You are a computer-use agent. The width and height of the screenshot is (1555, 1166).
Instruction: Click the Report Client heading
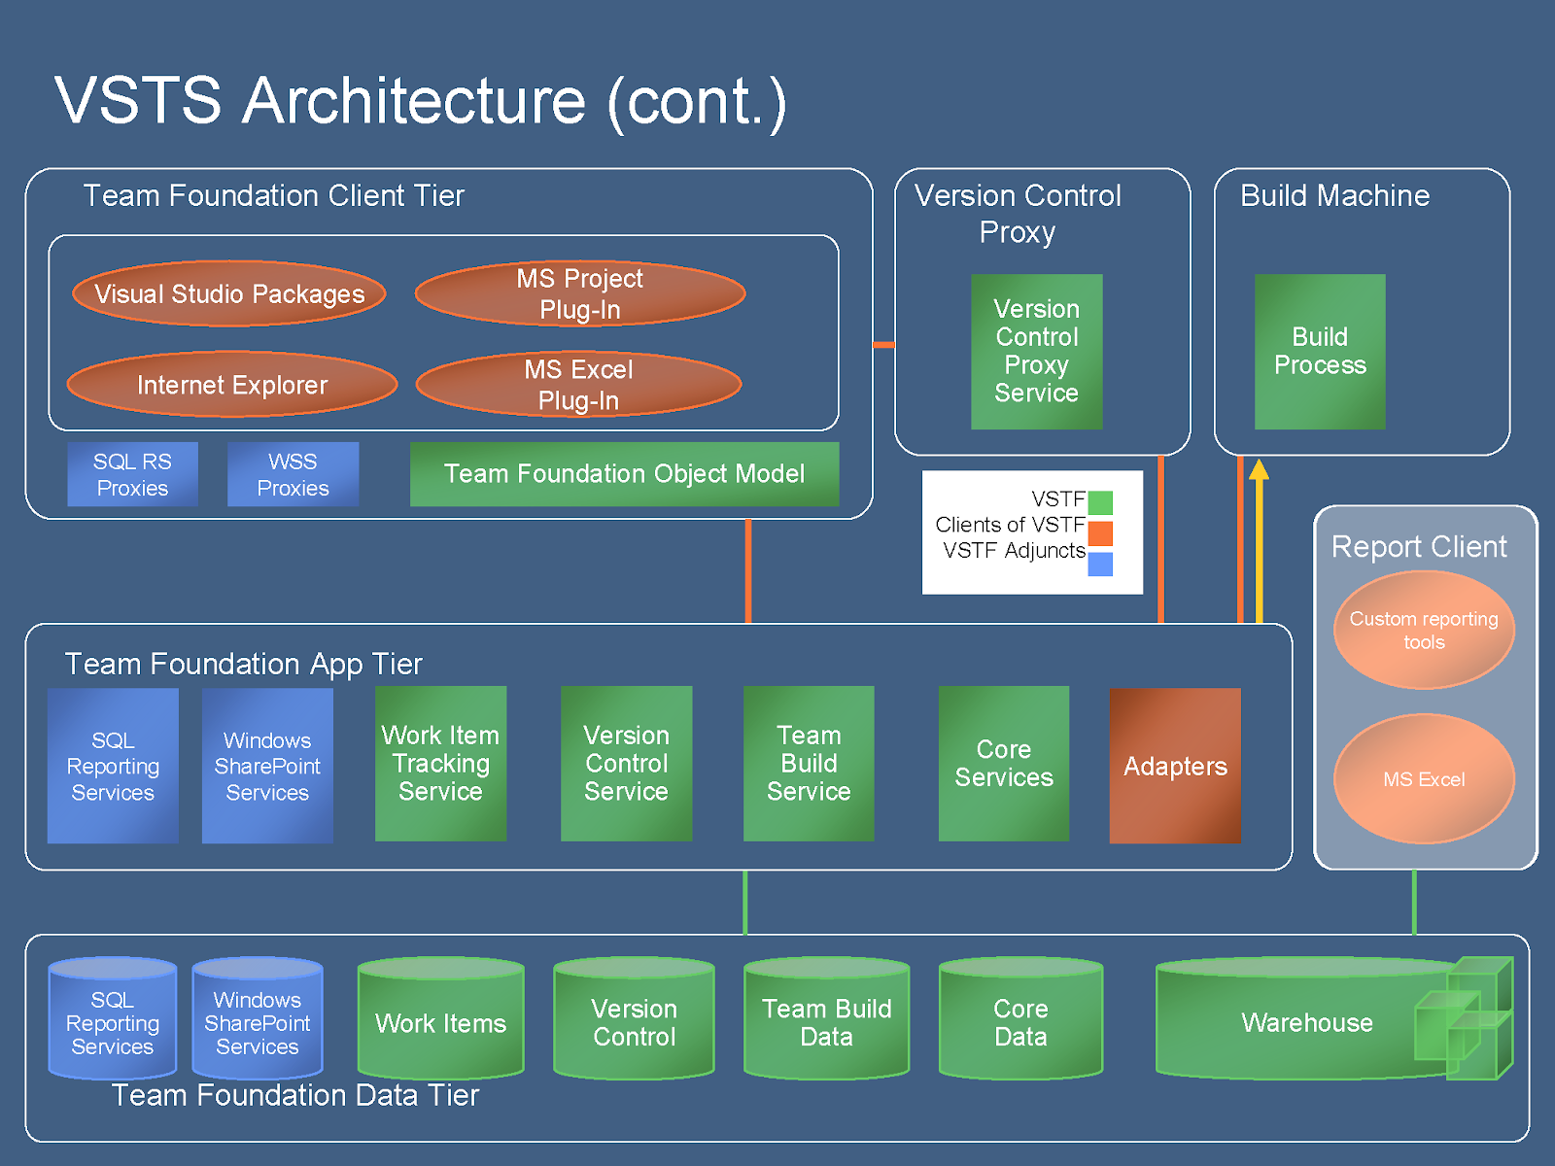click(1419, 547)
